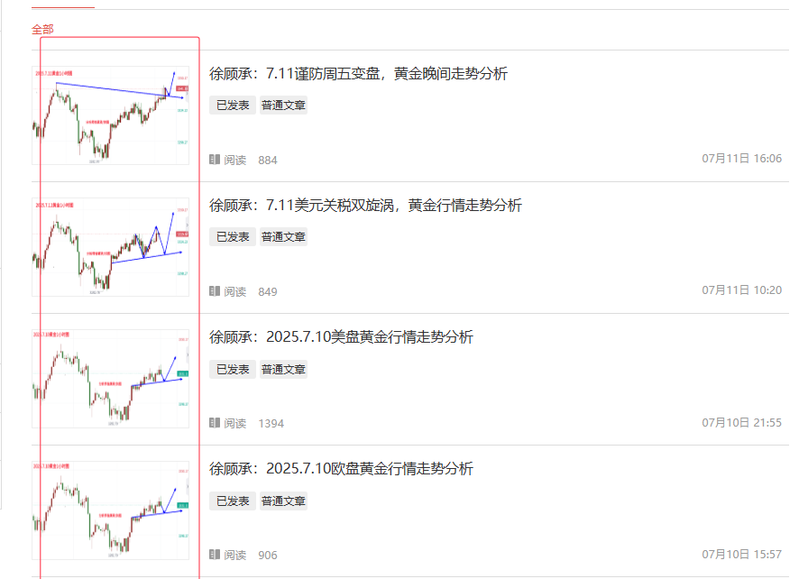Click timestamp 07月11日 16:06
The image size is (799, 579).
[x=742, y=159]
